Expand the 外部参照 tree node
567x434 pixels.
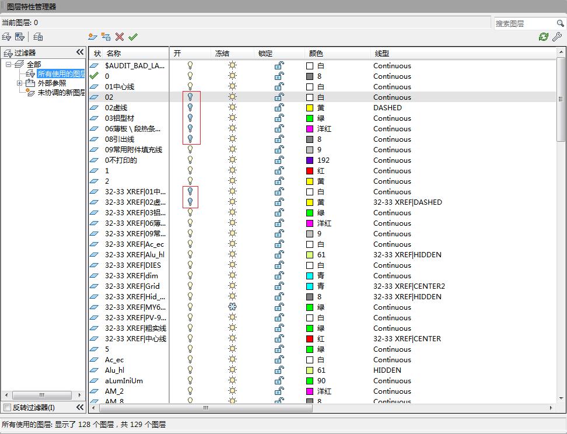coord(19,83)
